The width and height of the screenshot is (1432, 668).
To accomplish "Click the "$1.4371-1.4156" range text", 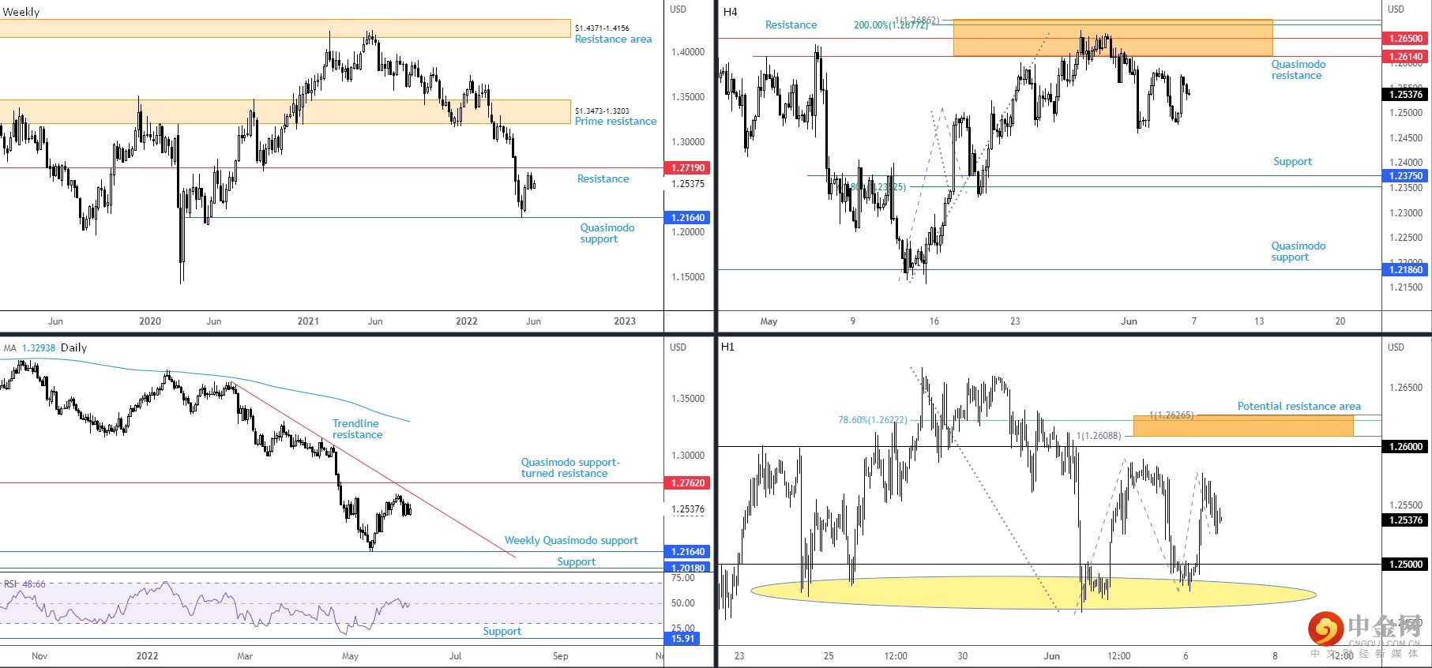I will click(602, 28).
